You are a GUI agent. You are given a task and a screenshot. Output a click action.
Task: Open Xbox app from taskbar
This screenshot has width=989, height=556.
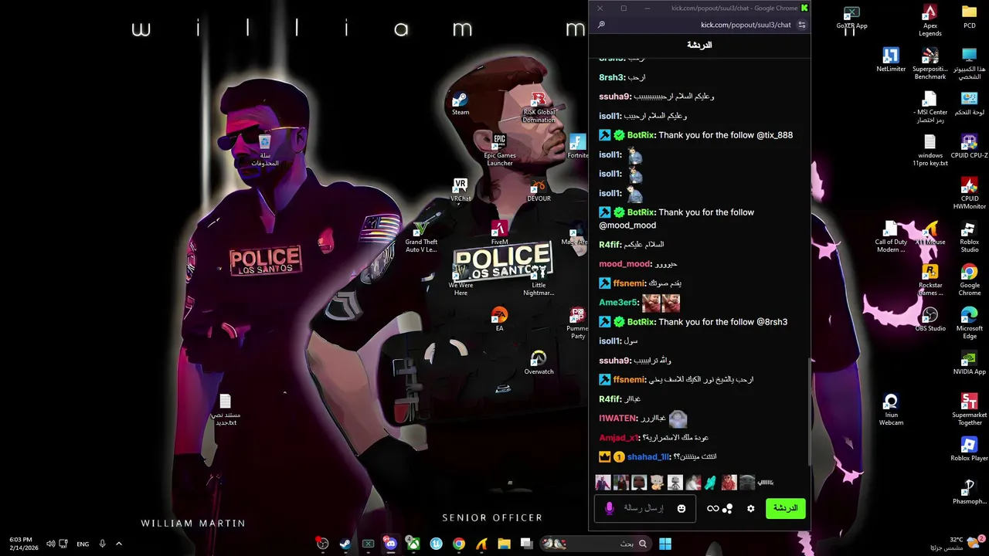[x=413, y=544]
